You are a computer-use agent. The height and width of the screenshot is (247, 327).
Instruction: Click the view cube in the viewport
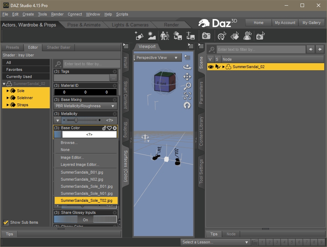(165, 82)
